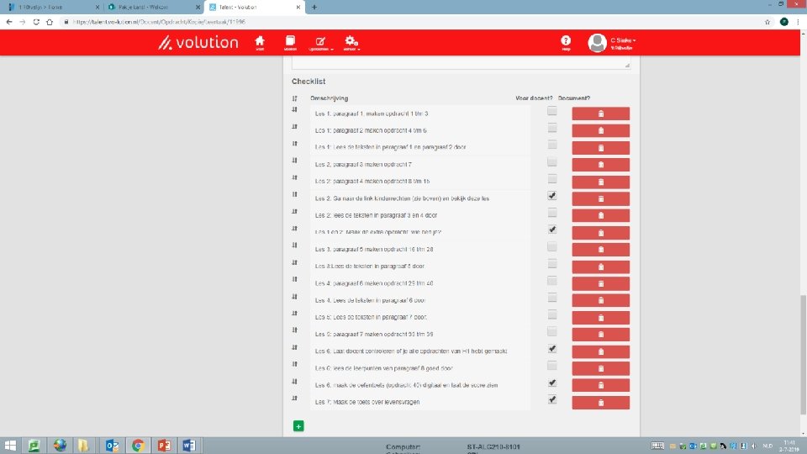Edit the text field 'Les 5: Lees de teksten in paragraaf 7 door'
807x454 pixels.
420,318
